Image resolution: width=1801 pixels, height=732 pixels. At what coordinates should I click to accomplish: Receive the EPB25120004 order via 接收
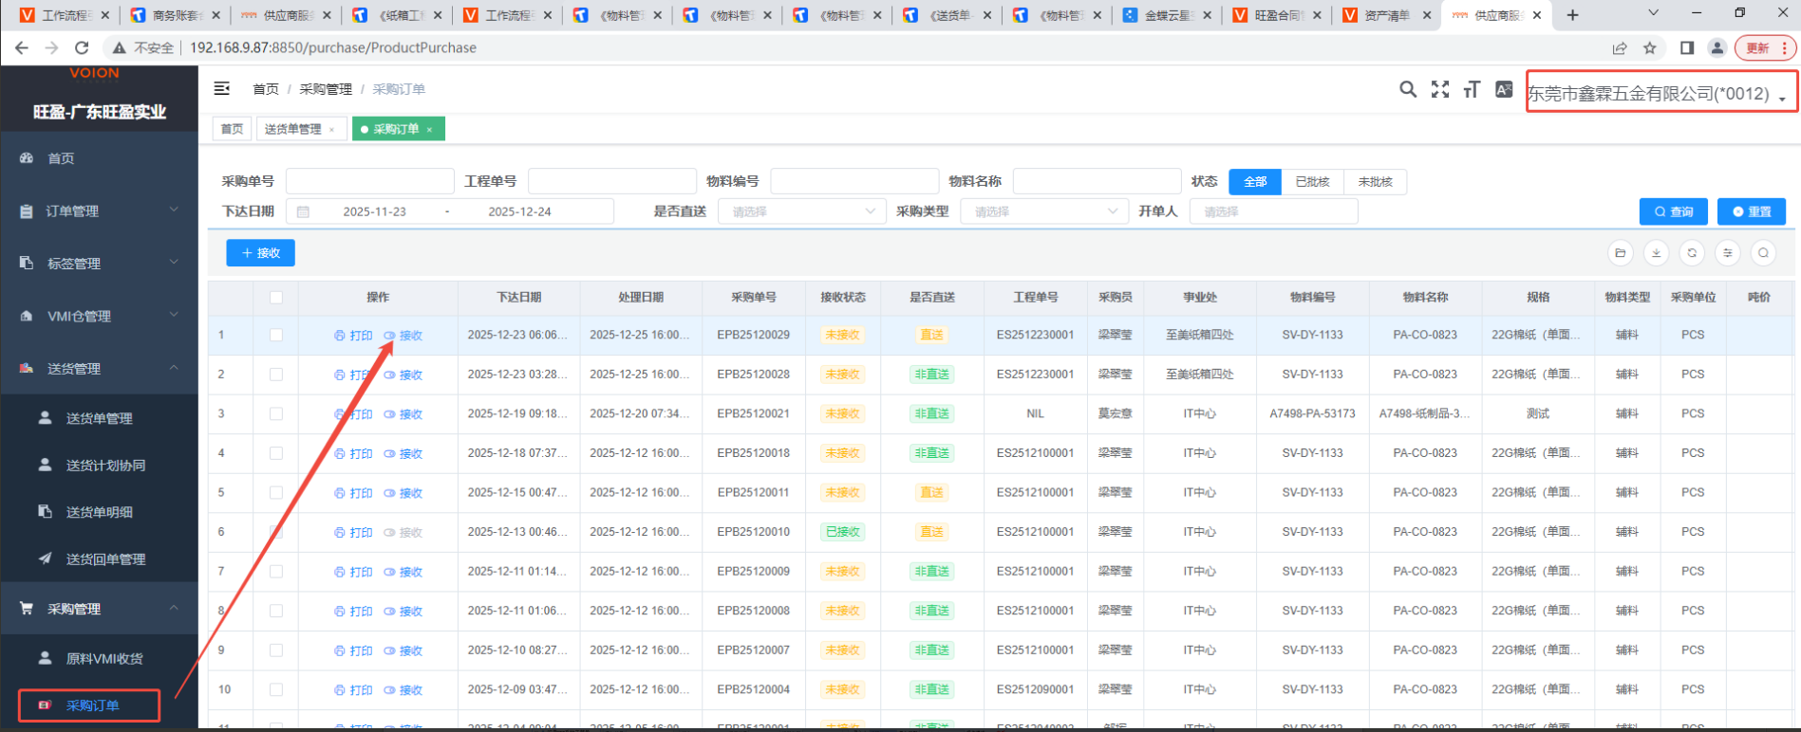point(403,689)
